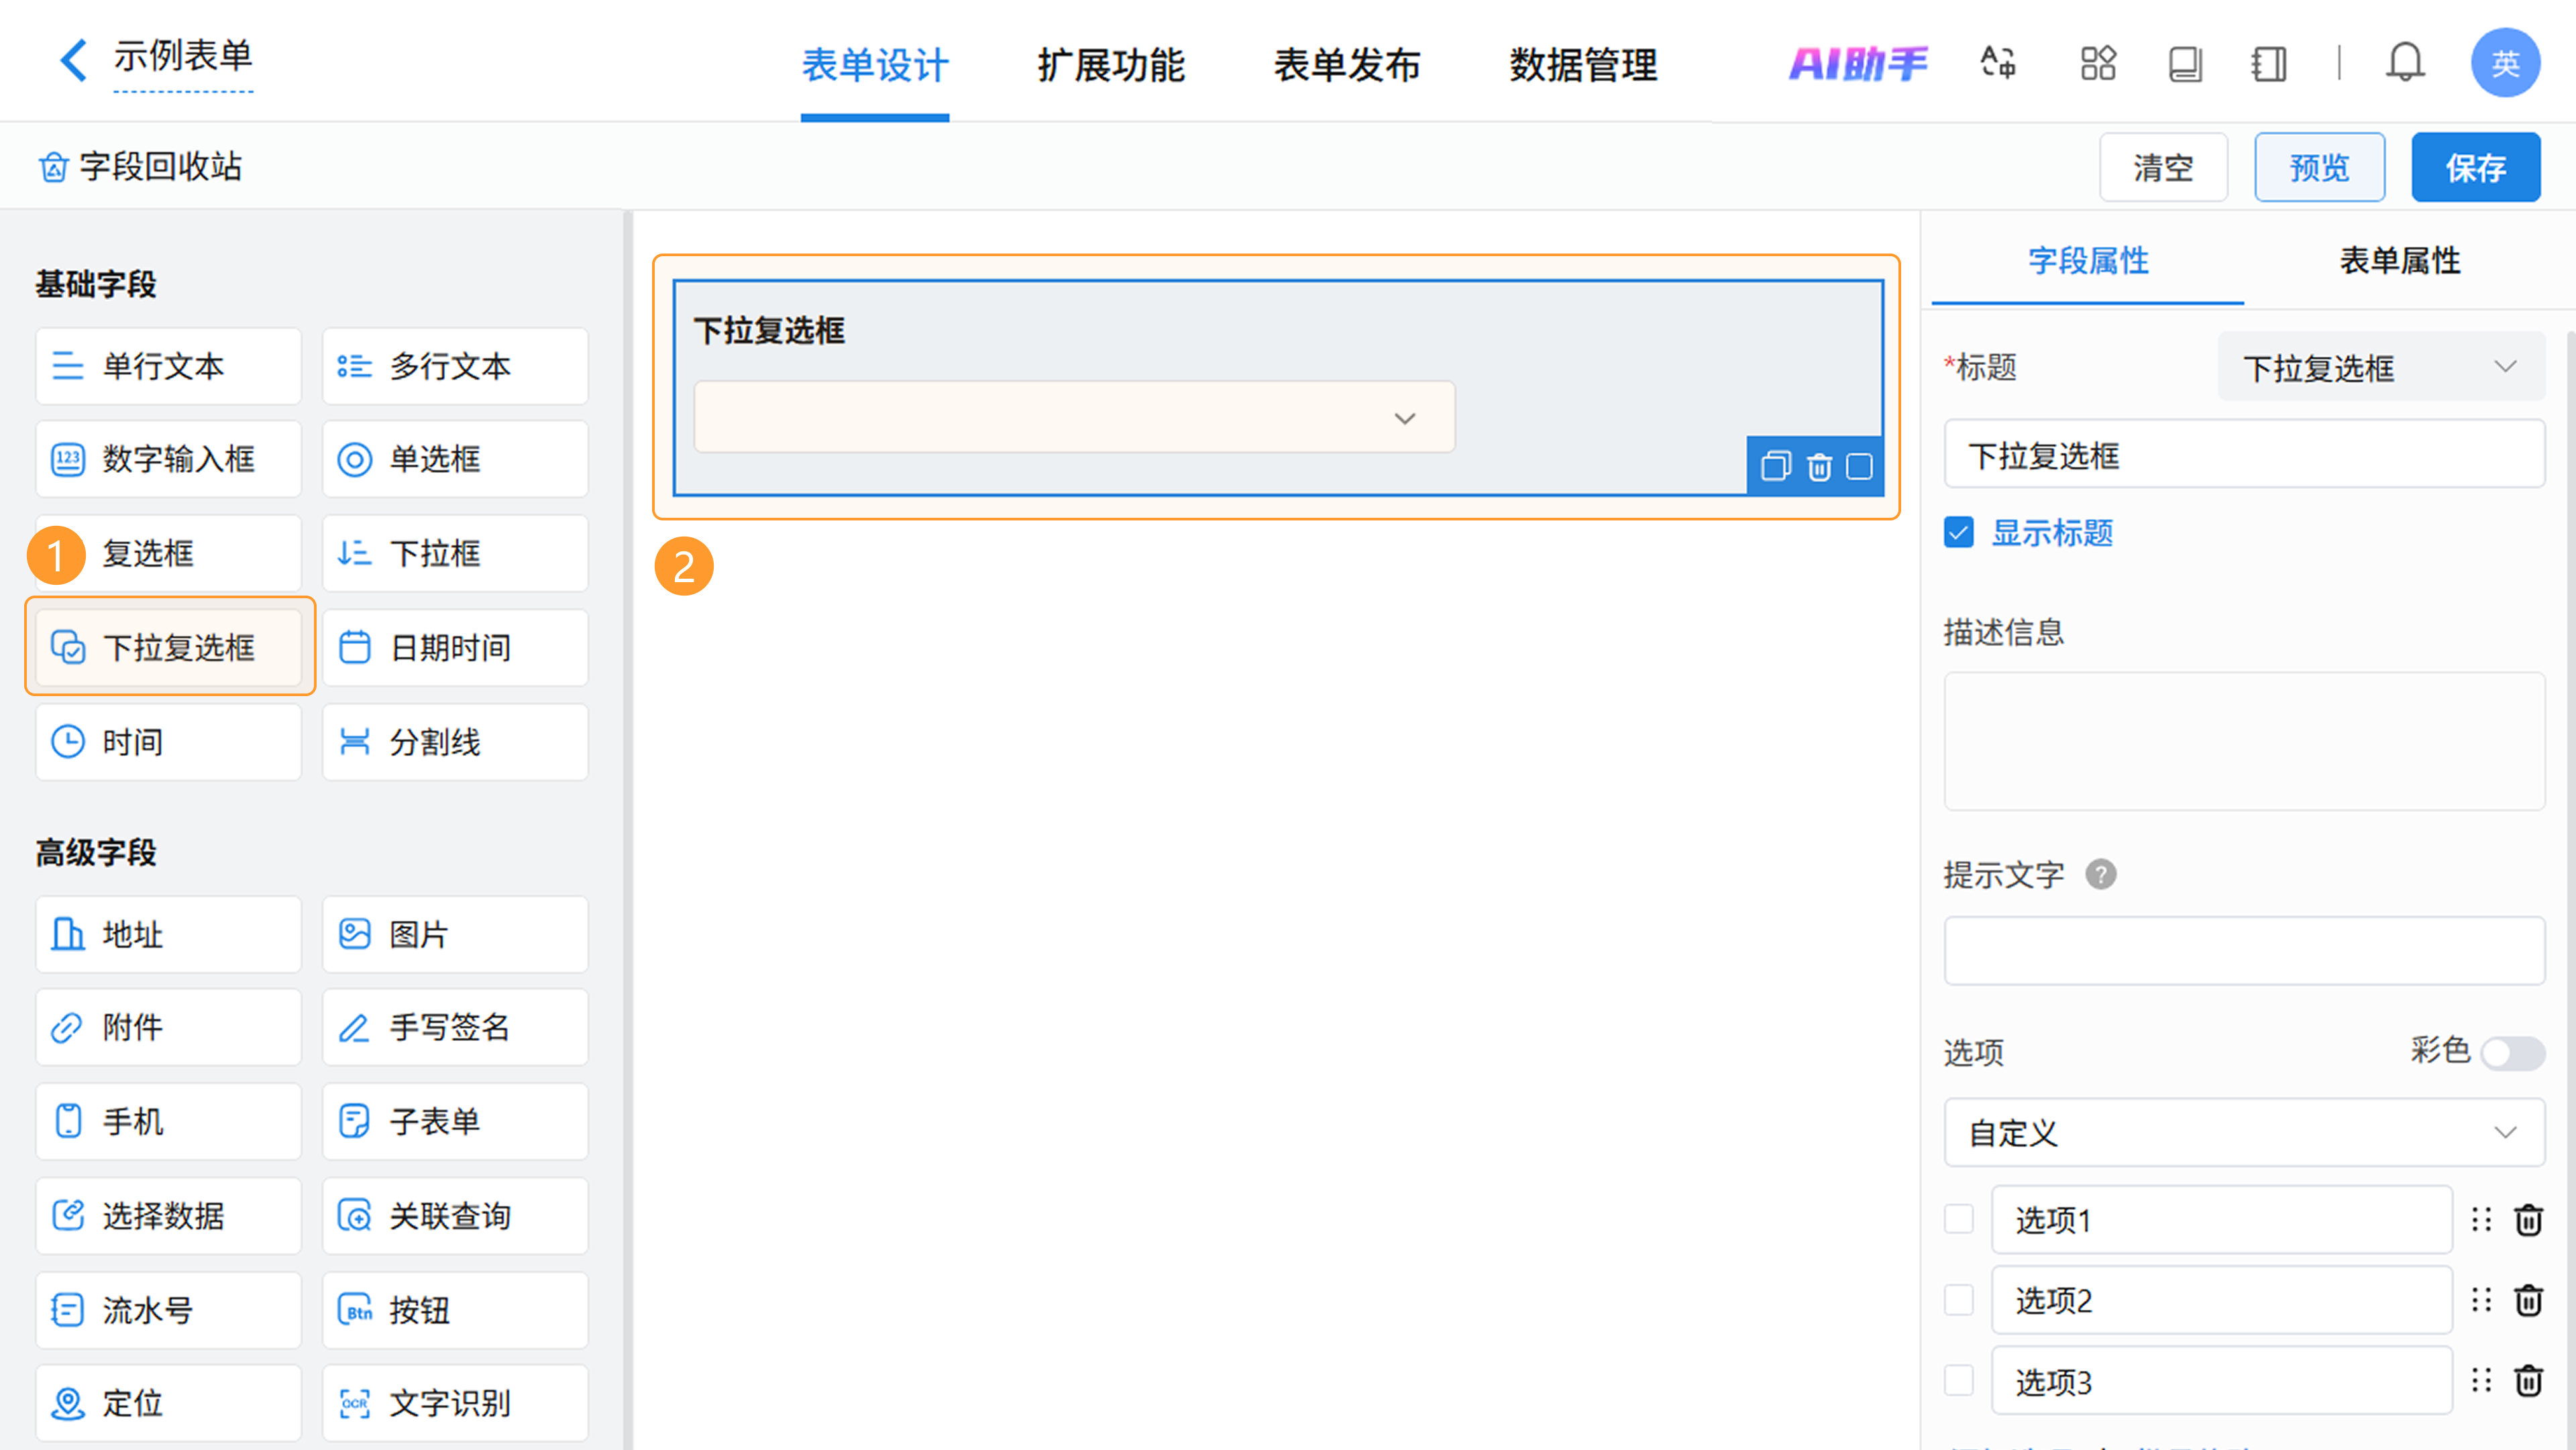Click the 提示文字 help question mark
This screenshot has width=2576, height=1450.
pos(2100,875)
